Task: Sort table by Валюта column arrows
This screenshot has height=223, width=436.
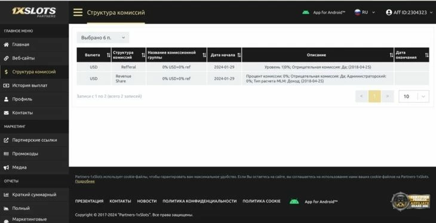Action: pyautogui.click(x=109, y=55)
